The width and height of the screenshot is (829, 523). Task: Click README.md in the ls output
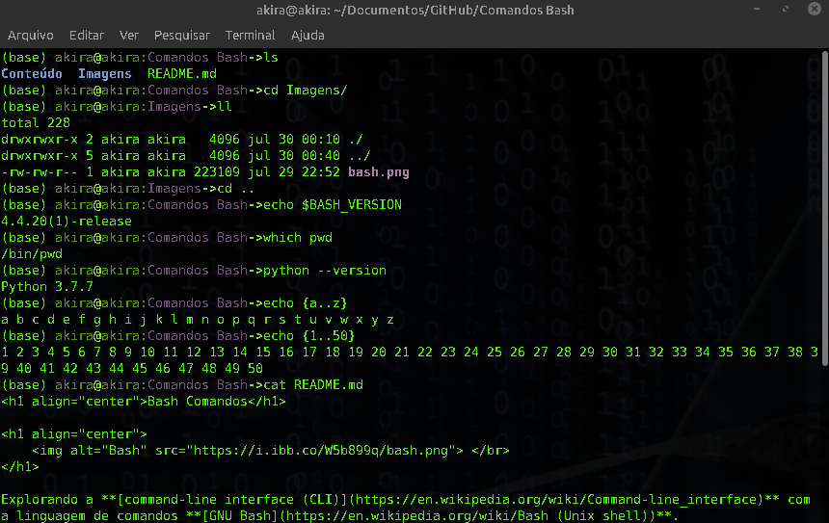[x=182, y=73]
